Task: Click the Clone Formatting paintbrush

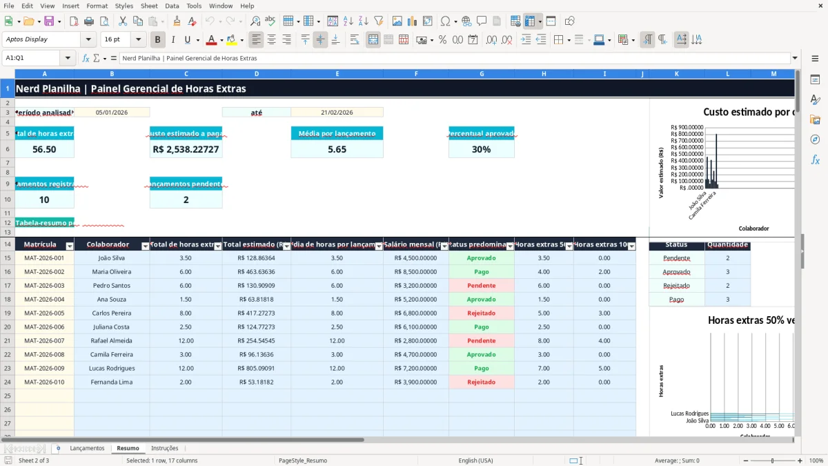Action: [x=177, y=21]
